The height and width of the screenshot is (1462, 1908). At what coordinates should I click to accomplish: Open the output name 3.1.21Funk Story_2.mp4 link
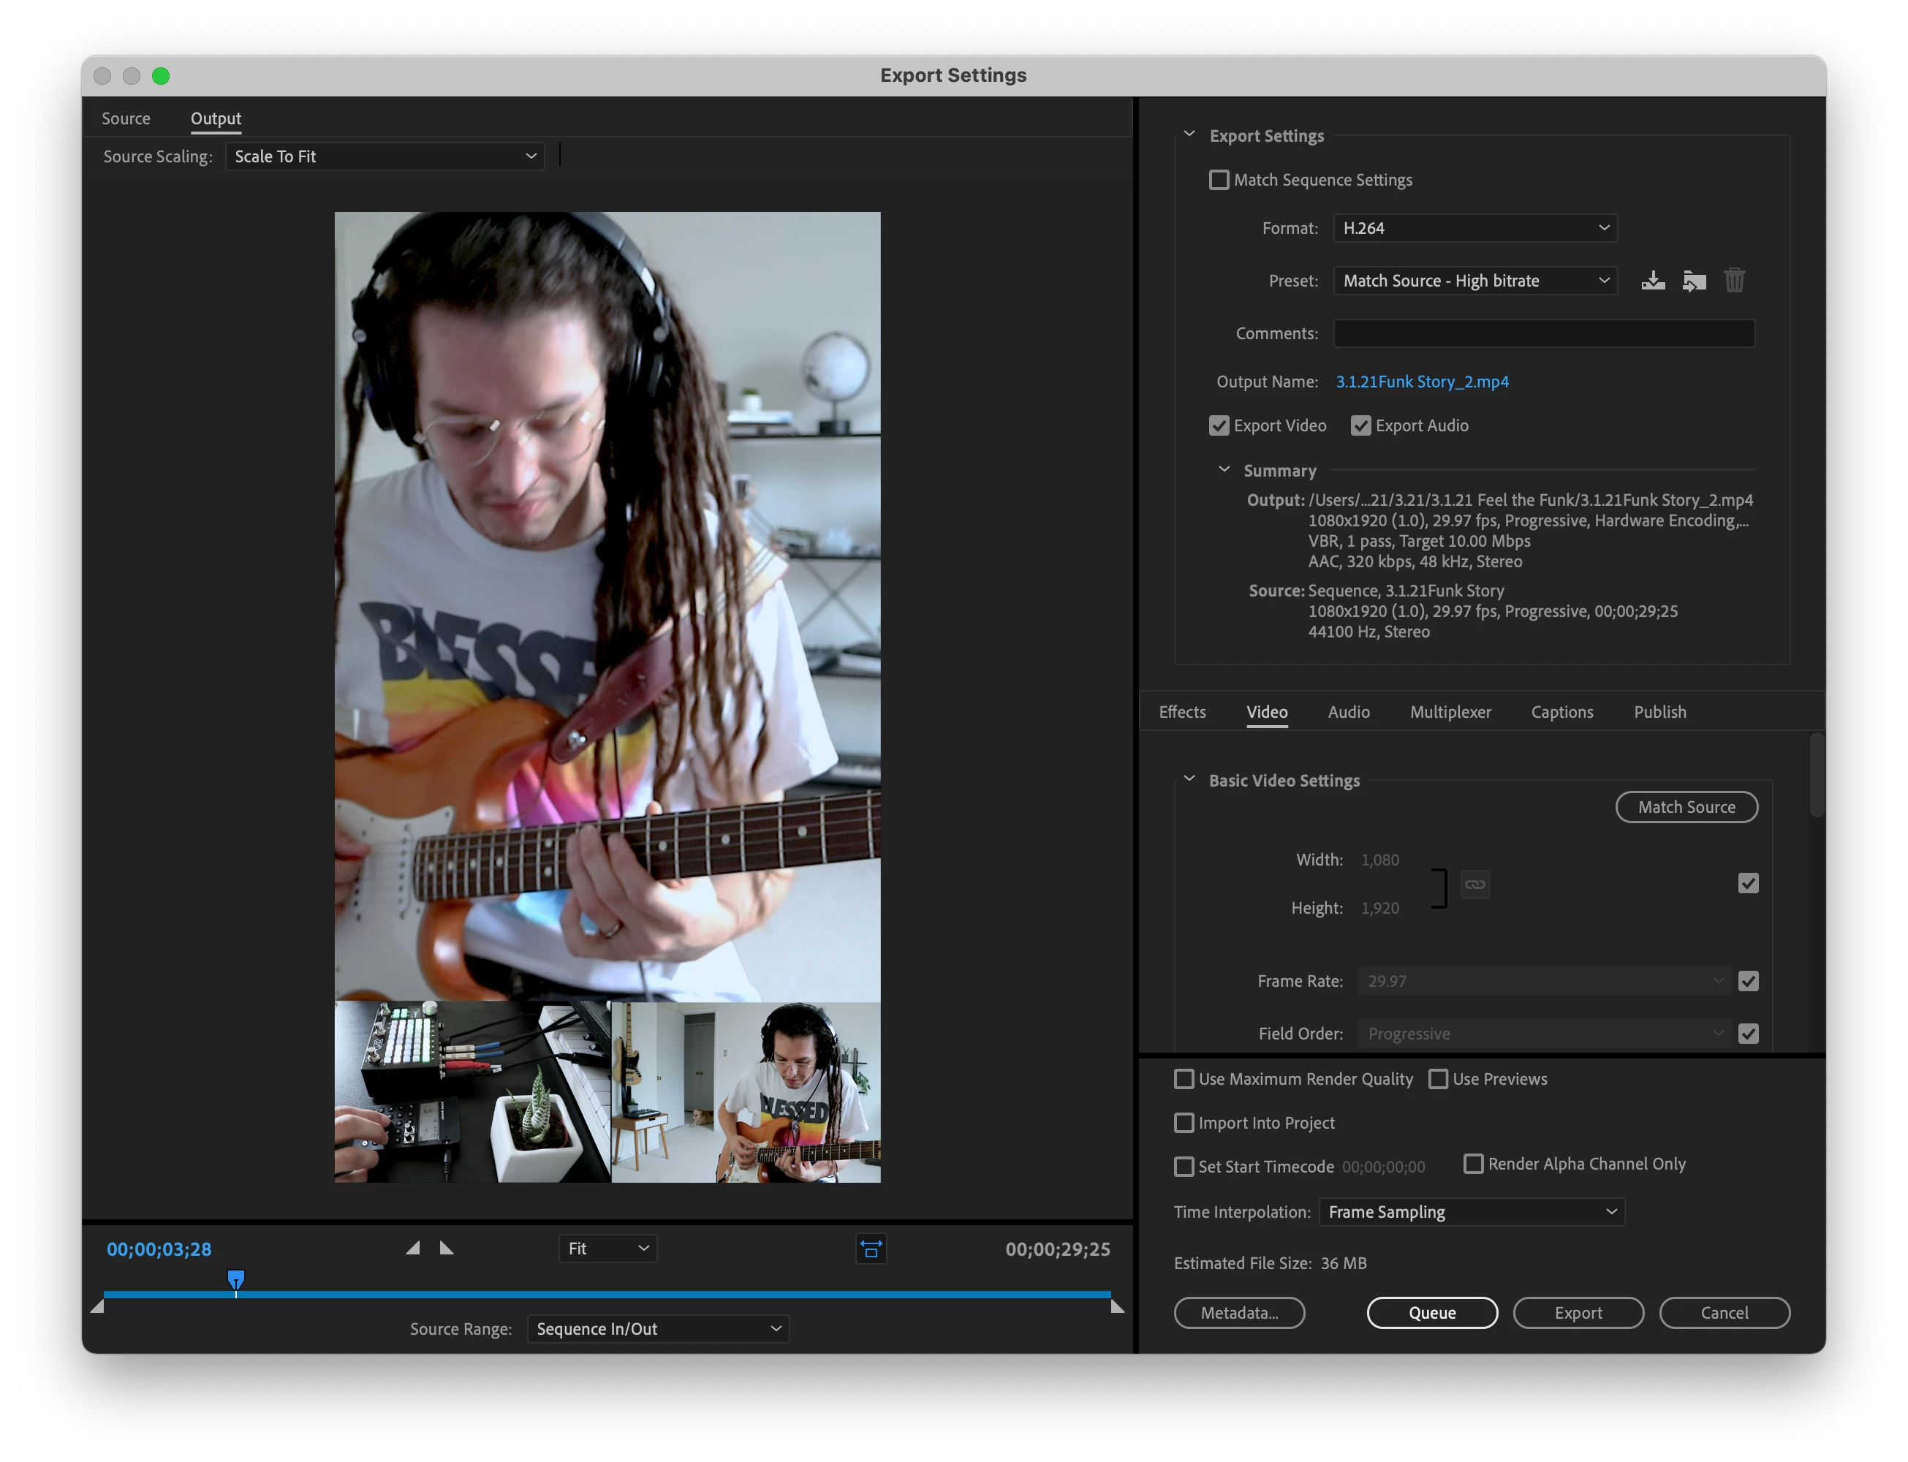click(x=1422, y=382)
